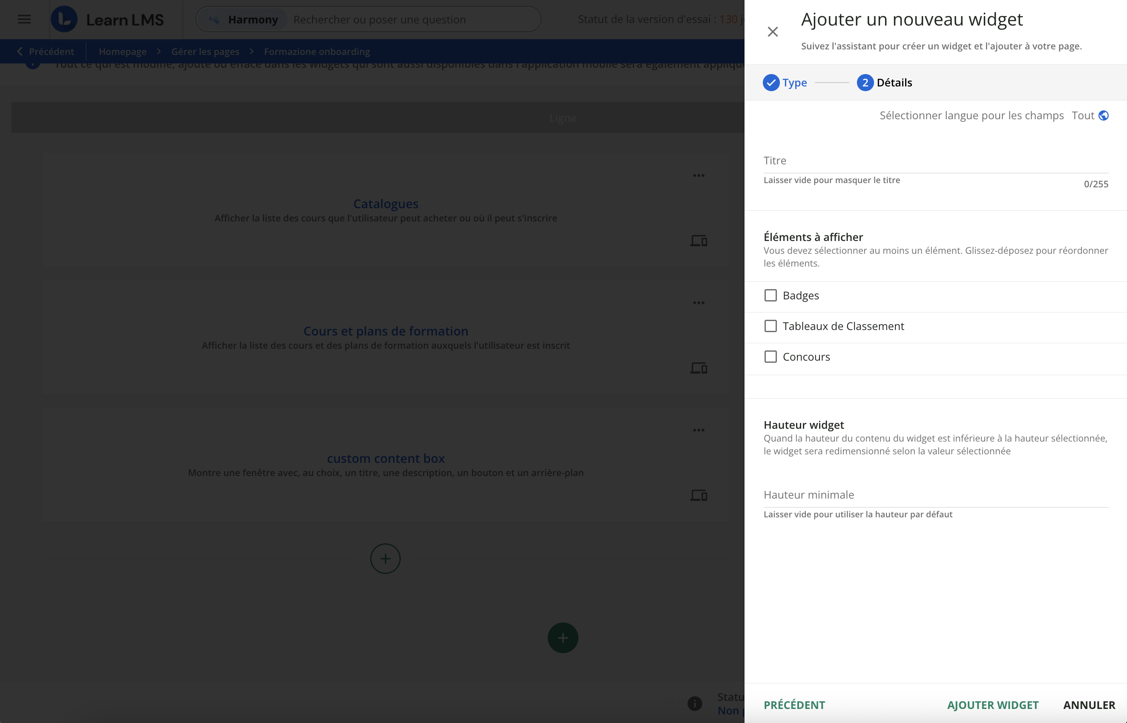This screenshot has height=723, width=1127.
Task: Open Cours et plans de formation options menu
Action: click(698, 303)
